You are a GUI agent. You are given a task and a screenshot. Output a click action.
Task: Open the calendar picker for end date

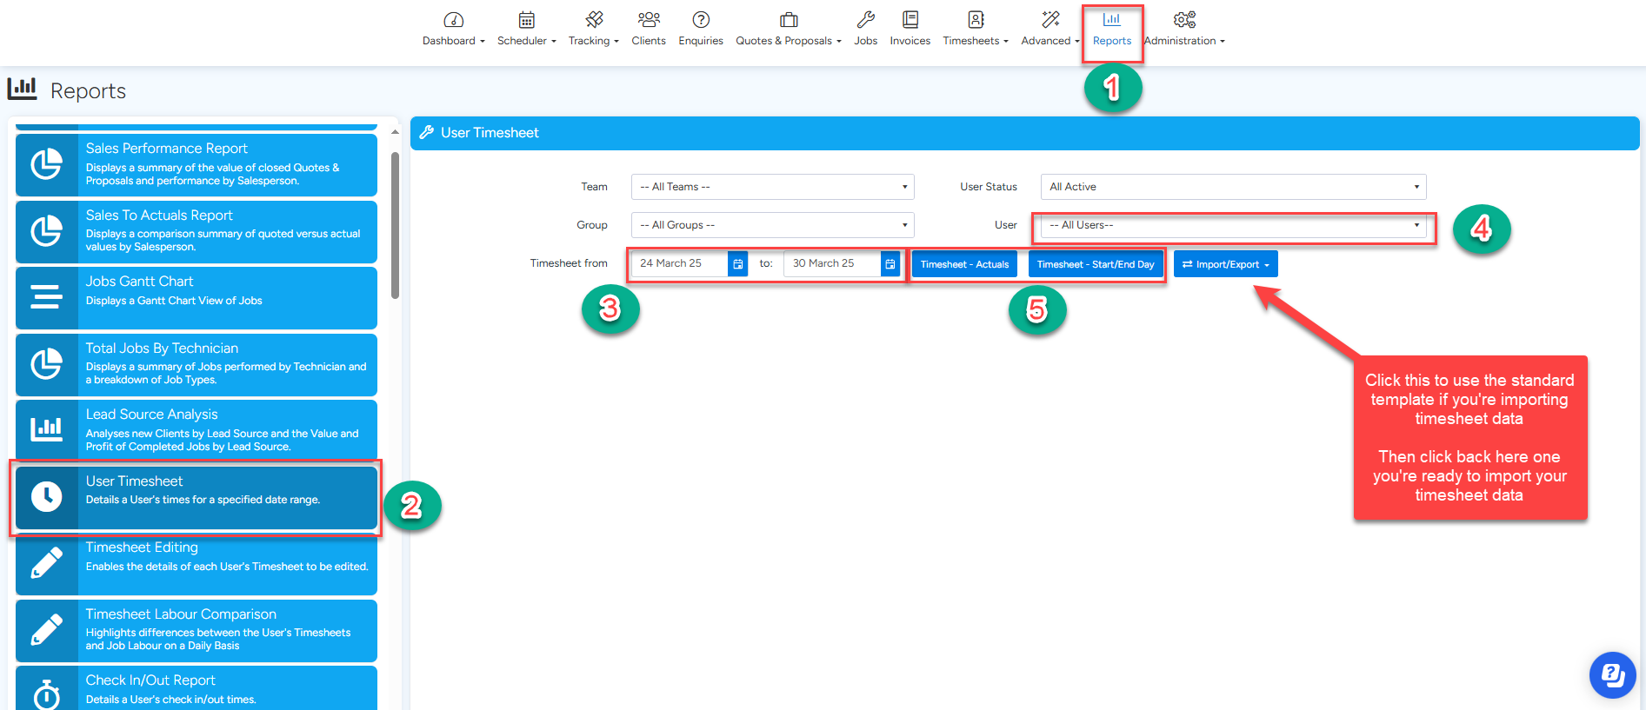tap(890, 264)
